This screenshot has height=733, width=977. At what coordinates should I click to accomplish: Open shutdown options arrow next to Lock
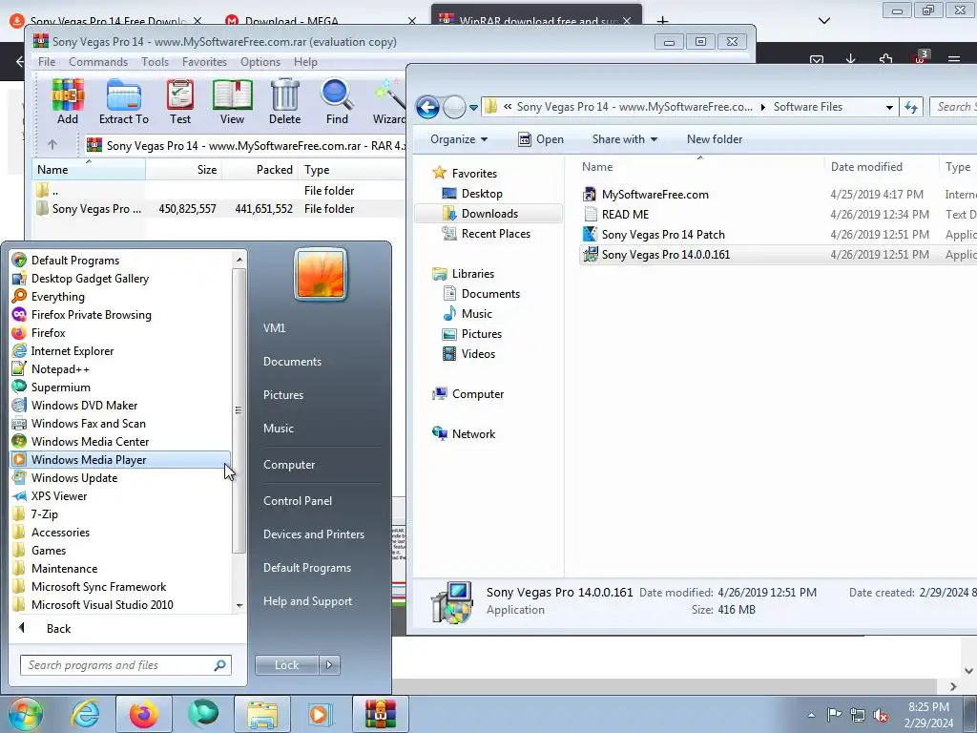329,665
